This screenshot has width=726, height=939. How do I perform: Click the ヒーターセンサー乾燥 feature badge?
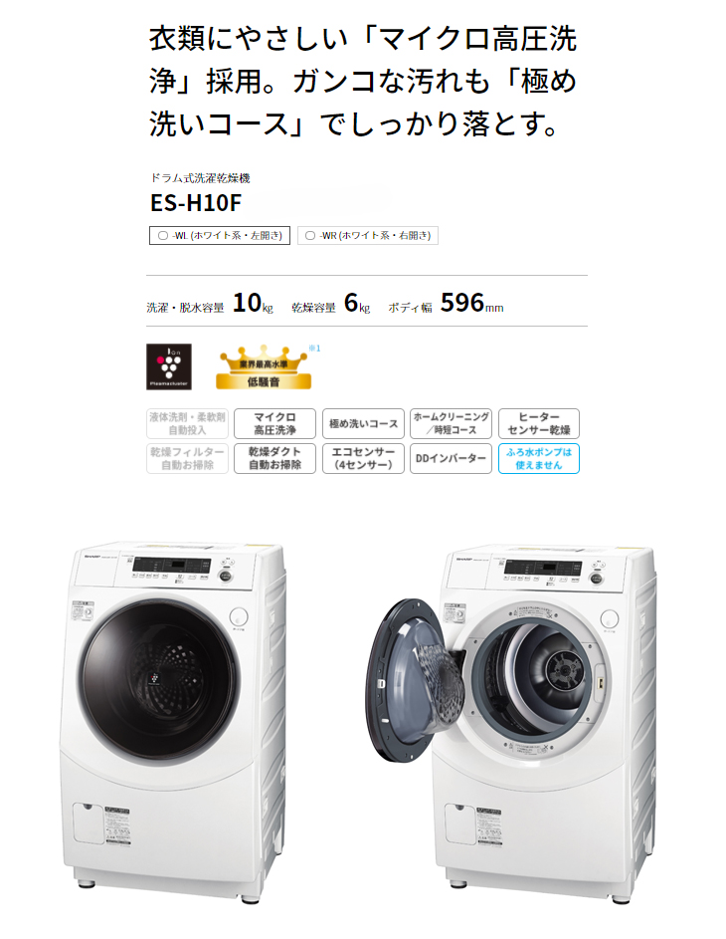(539, 423)
